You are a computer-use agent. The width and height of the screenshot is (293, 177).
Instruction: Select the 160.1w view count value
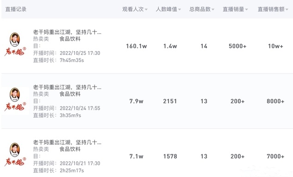[137, 46]
